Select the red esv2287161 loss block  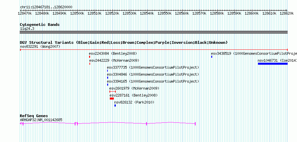pos(112,99)
